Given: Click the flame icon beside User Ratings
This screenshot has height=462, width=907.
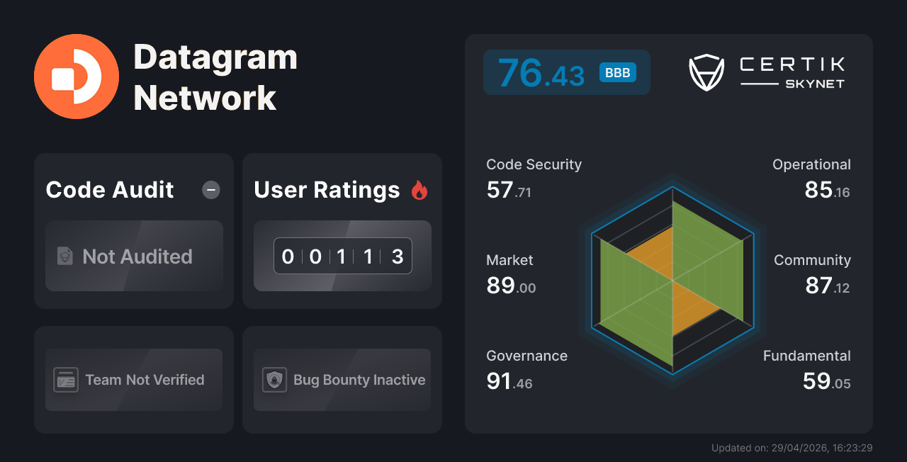Looking at the screenshot, I should coord(419,190).
